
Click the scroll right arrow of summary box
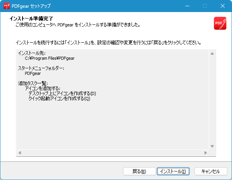coord(206,152)
